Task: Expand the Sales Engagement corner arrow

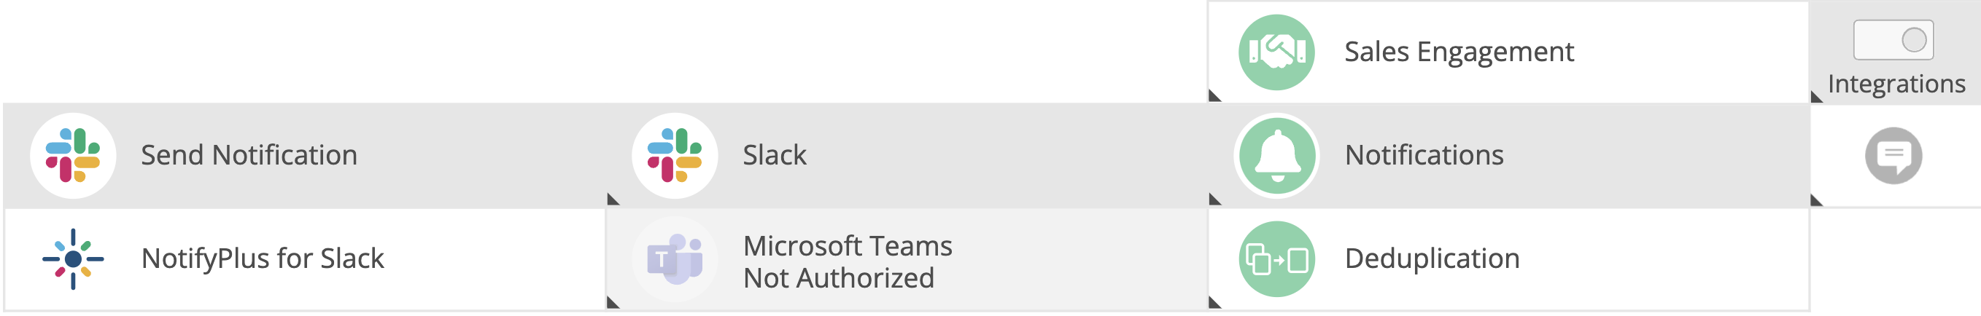Action: click(1214, 96)
